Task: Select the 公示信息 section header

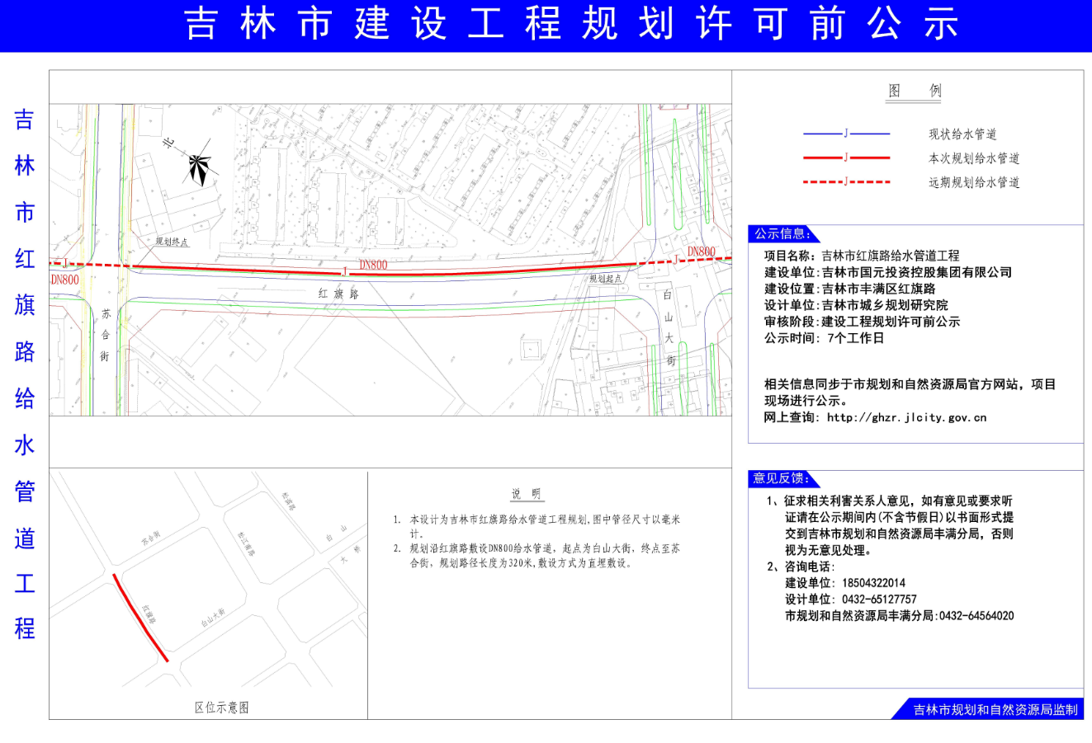Action: (x=781, y=234)
